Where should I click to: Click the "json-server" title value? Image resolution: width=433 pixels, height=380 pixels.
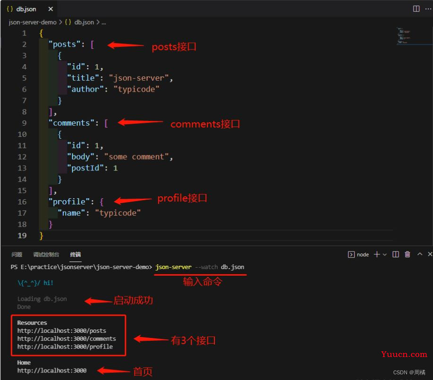click(x=139, y=78)
